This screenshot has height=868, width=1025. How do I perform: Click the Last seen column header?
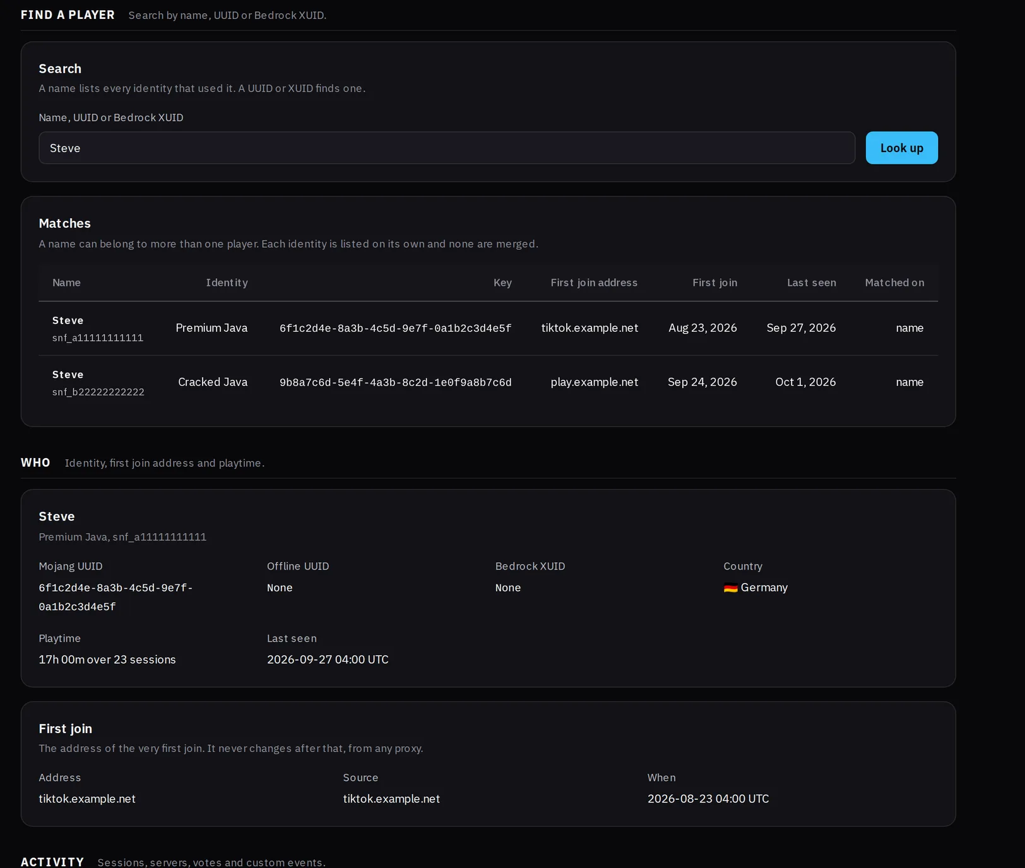[812, 283]
